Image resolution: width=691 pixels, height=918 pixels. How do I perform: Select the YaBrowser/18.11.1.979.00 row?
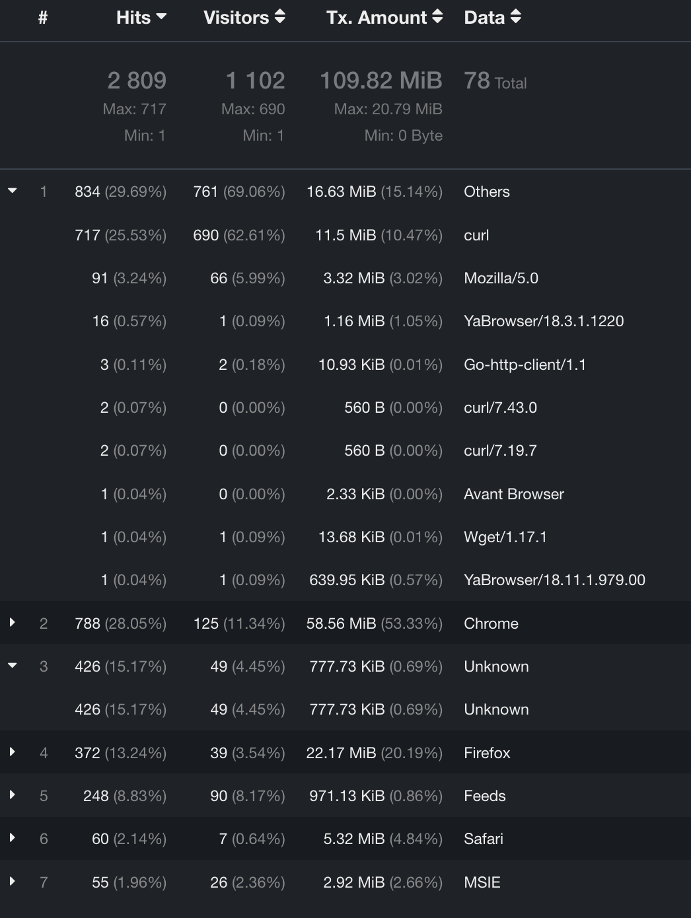(554, 580)
